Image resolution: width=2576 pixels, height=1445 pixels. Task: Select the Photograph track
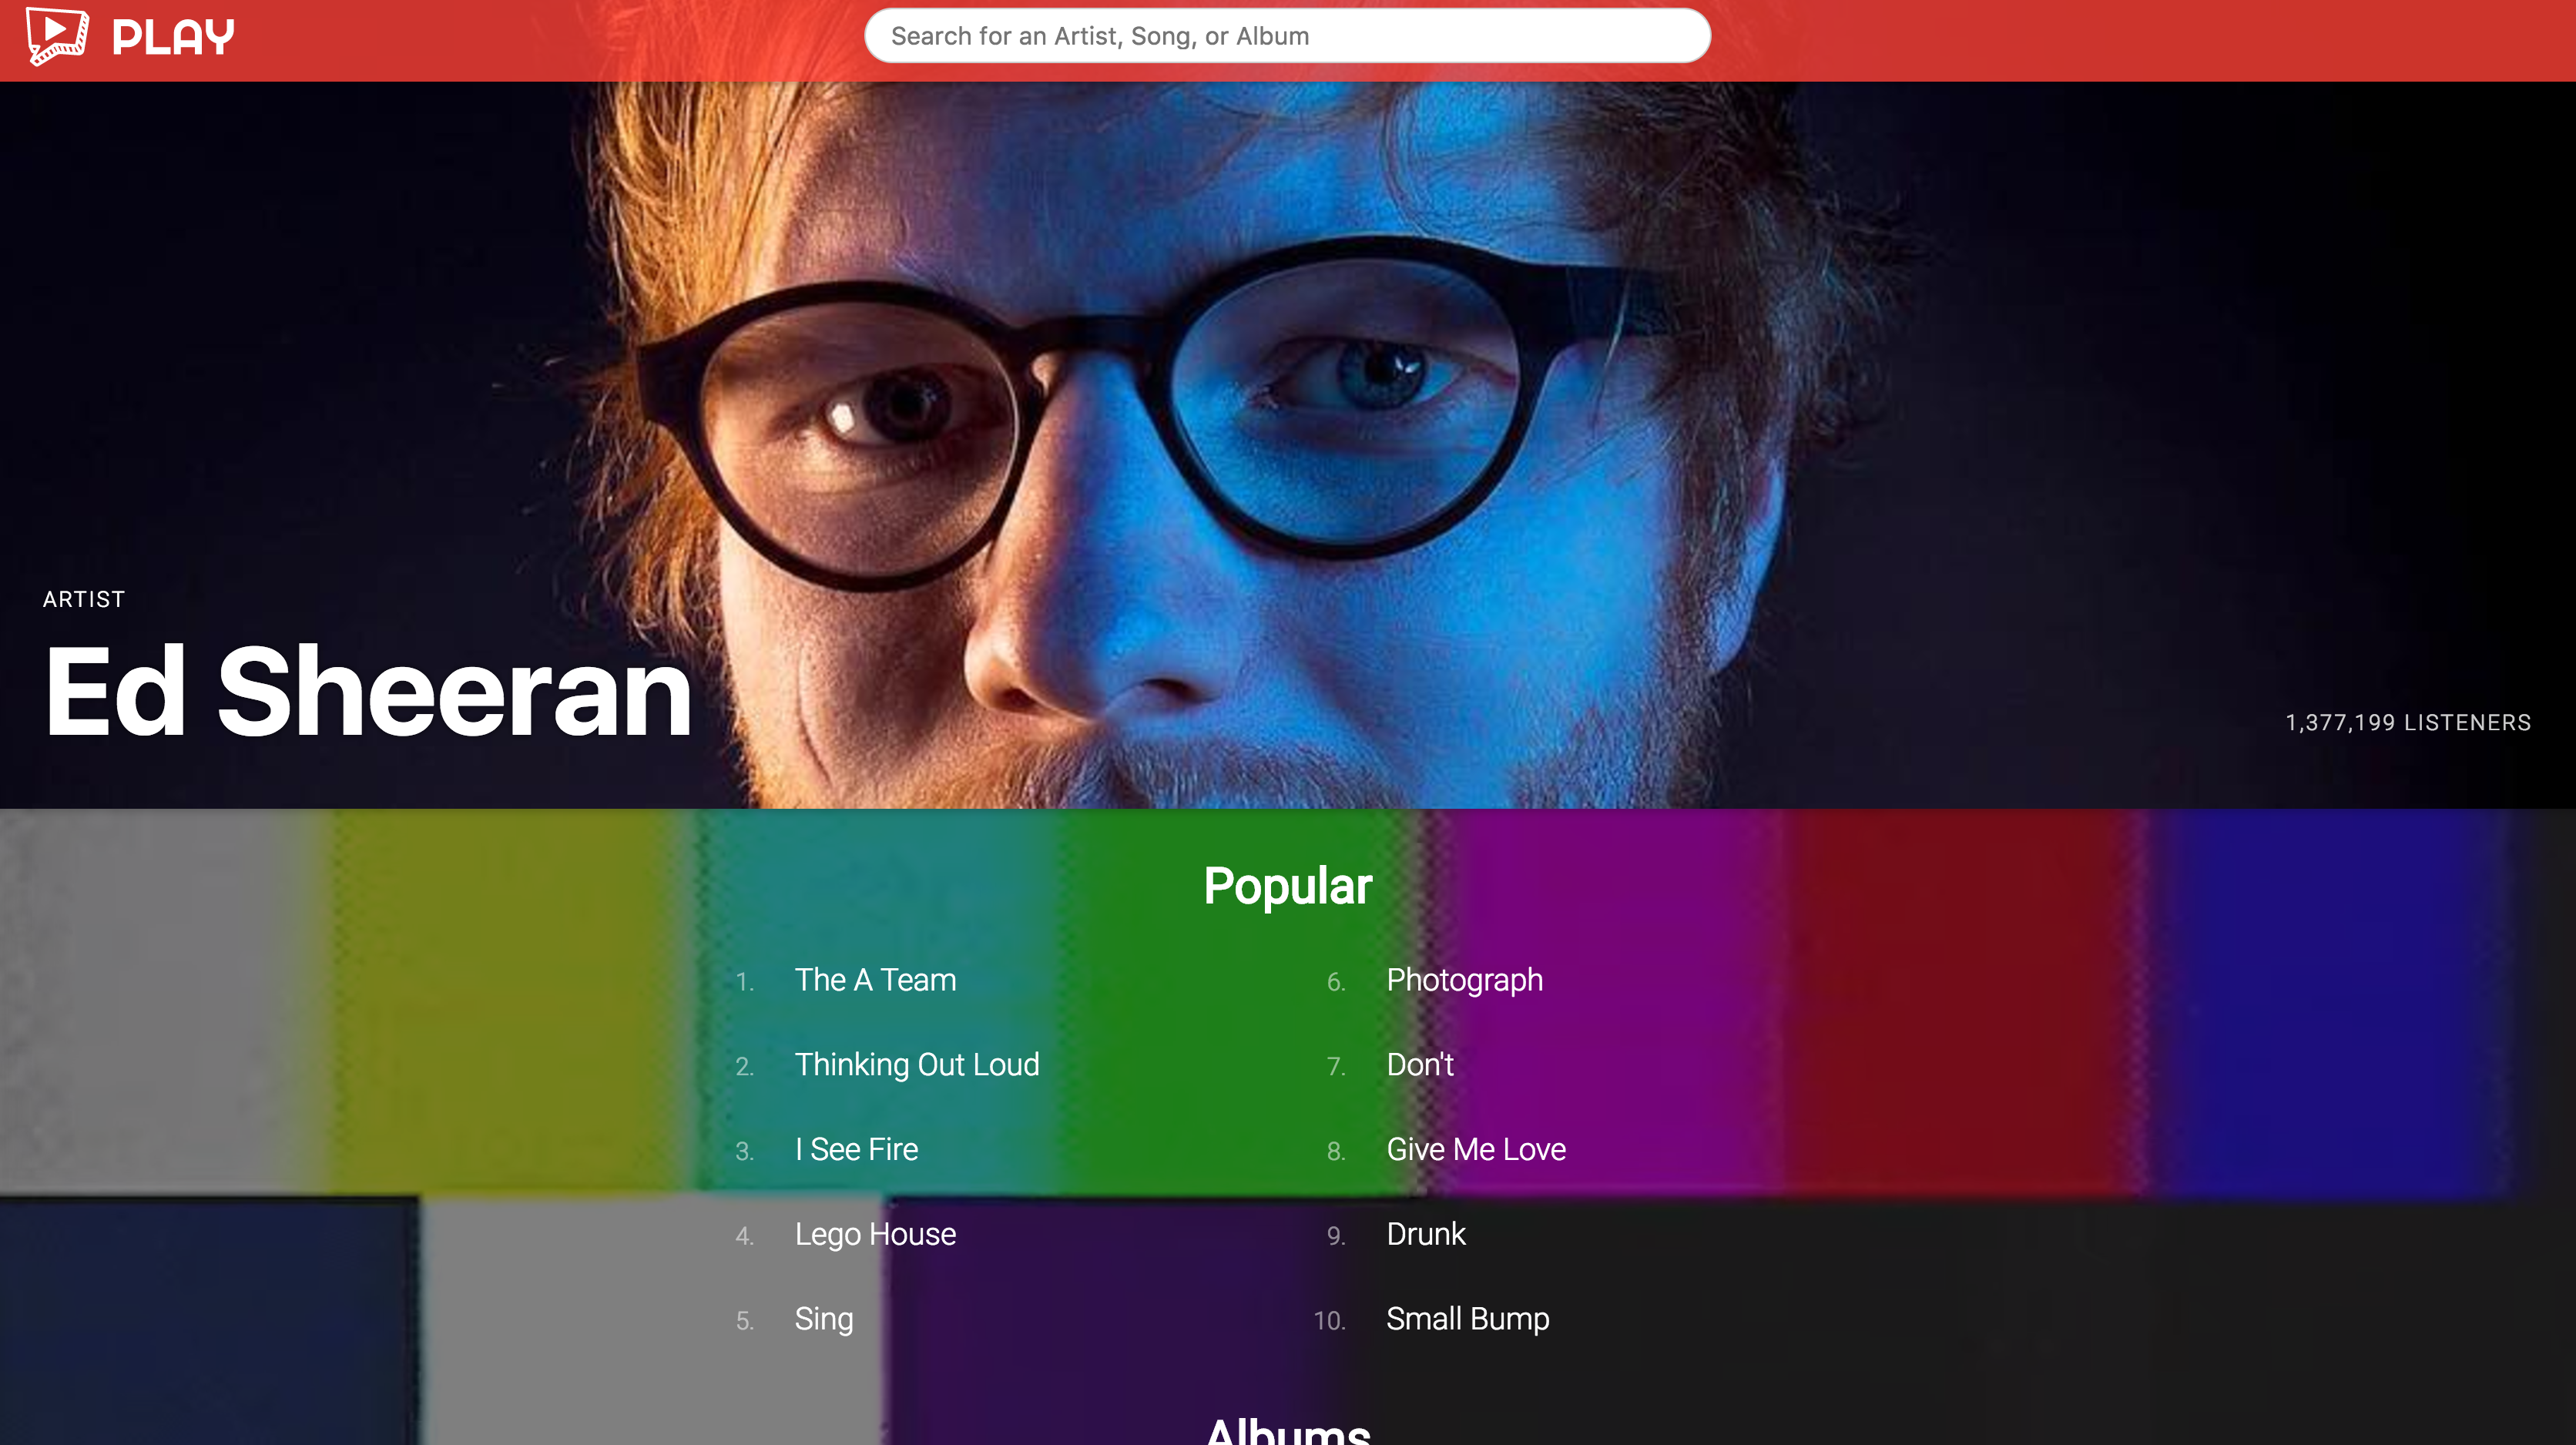point(1464,980)
